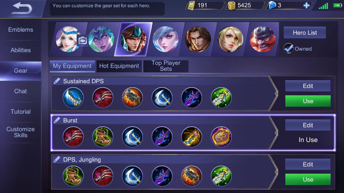The width and height of the screenshot is (344, 193).
Task: Open the Emblems section in the sidebar
Action: tap(21, 30)
